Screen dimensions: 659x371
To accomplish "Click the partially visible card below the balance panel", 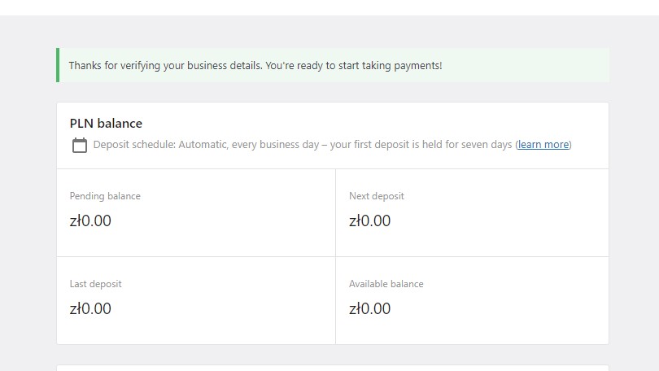I will [x=333, y=368].
